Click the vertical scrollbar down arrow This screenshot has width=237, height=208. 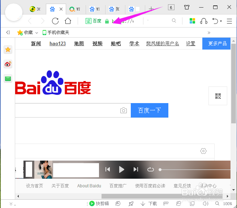coord(233,190)
